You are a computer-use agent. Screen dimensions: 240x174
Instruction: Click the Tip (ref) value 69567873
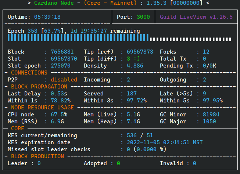(x=140, y=52)
